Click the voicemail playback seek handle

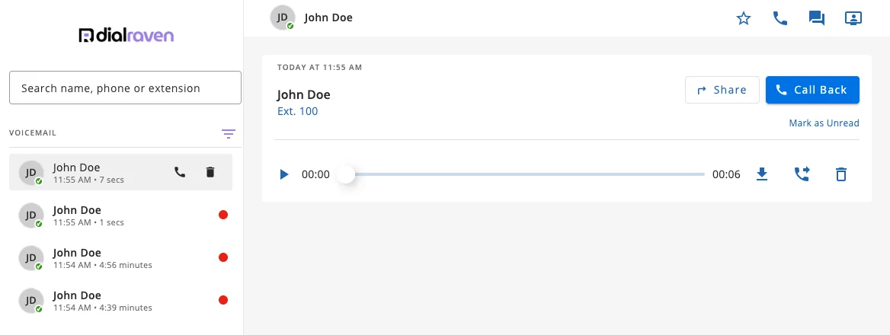pyautogui.click(x=346, y=174)
